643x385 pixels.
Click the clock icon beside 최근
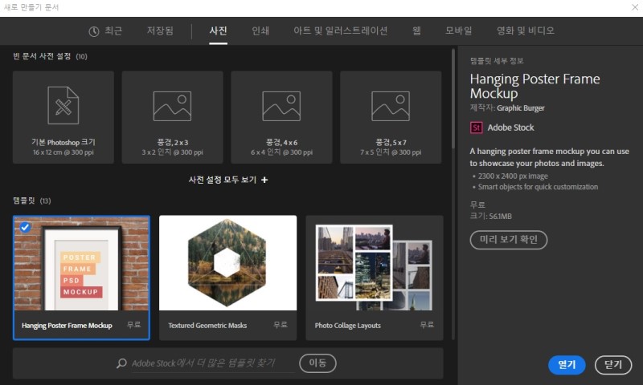94,31
